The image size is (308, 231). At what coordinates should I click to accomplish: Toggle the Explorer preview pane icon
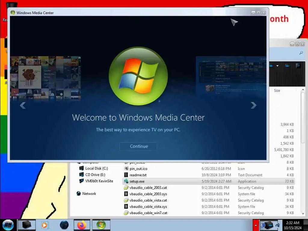[287, 66]
